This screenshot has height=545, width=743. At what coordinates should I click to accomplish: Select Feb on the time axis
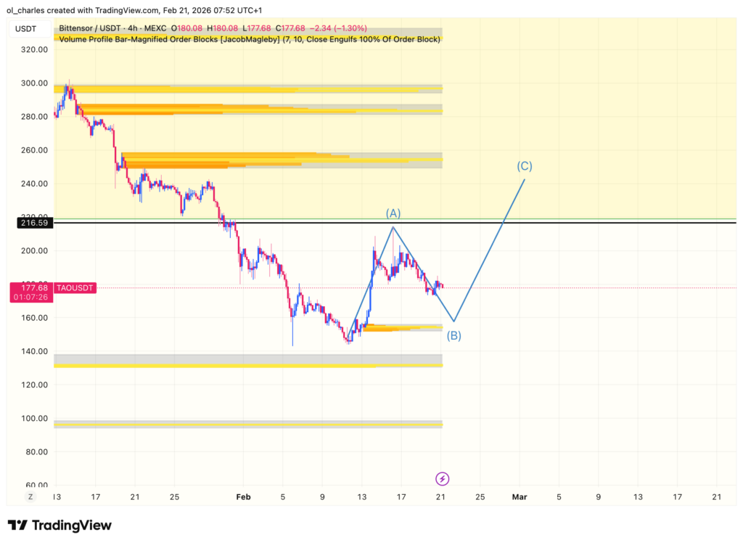(x=243, y=497)
